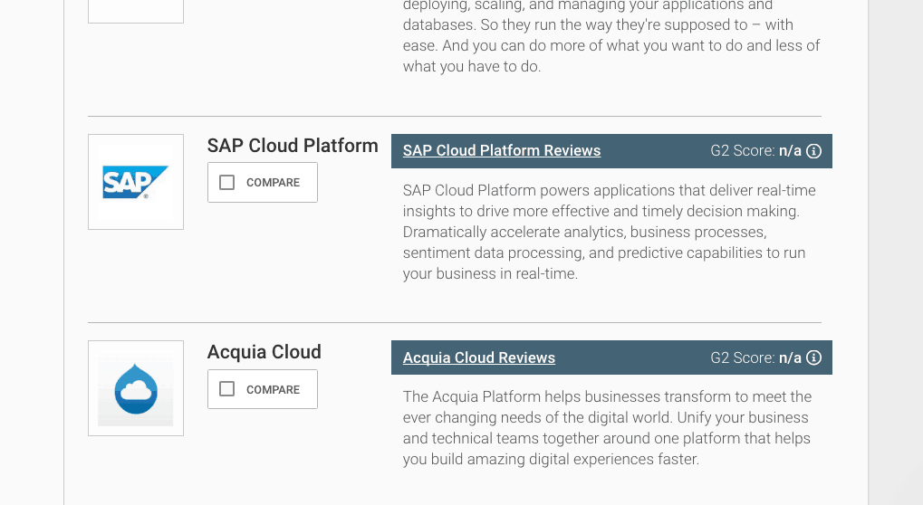Click COMPARE label under SAP Cloud Platform
The width and height of the screenshot is (923, 505).
coord(274,183)
